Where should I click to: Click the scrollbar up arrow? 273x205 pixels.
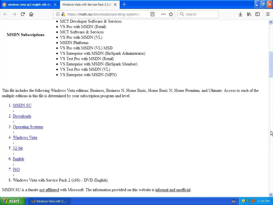271,22
